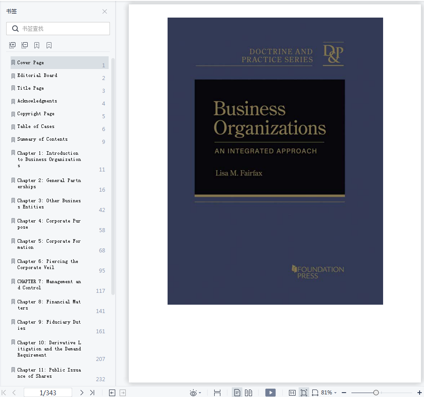Image resolution: width=424 pixels, height=397 pixels.
Task: Jump to Chapter 1 Introduction bookmark
Action: coord(59,160)
